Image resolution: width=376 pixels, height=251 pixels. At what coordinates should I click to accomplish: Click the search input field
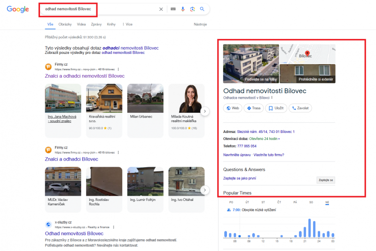101,9
